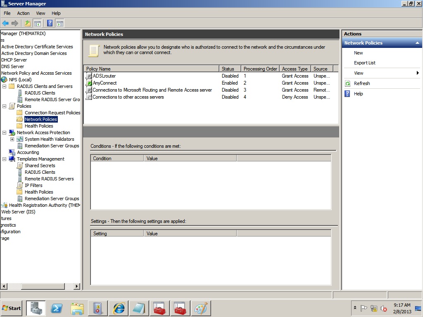Click the blue Help toolbar icon

(50, 23)
